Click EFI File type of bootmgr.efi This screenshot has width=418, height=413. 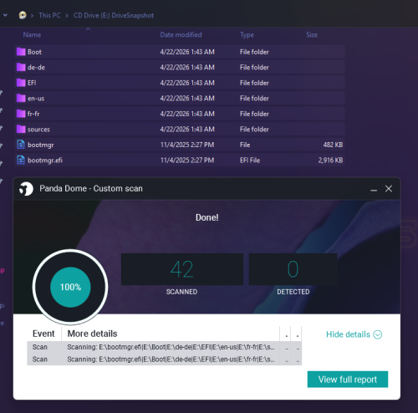(250, 161)
